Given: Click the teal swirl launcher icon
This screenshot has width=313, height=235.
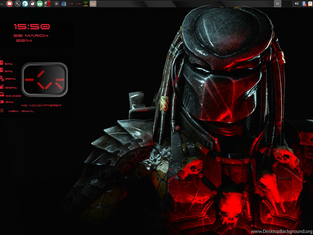Looking at the screenshot, I should pos(25,4).
